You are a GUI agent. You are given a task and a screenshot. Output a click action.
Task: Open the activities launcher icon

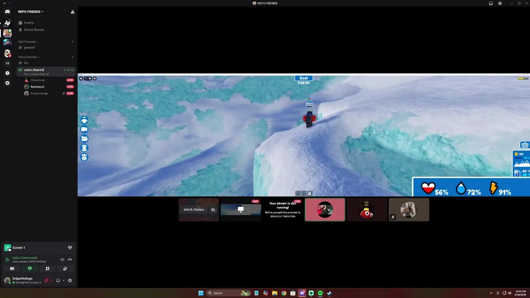(48, 269)
